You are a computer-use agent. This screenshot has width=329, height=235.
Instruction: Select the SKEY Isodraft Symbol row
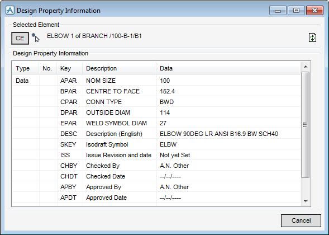[x=156, y=144]
